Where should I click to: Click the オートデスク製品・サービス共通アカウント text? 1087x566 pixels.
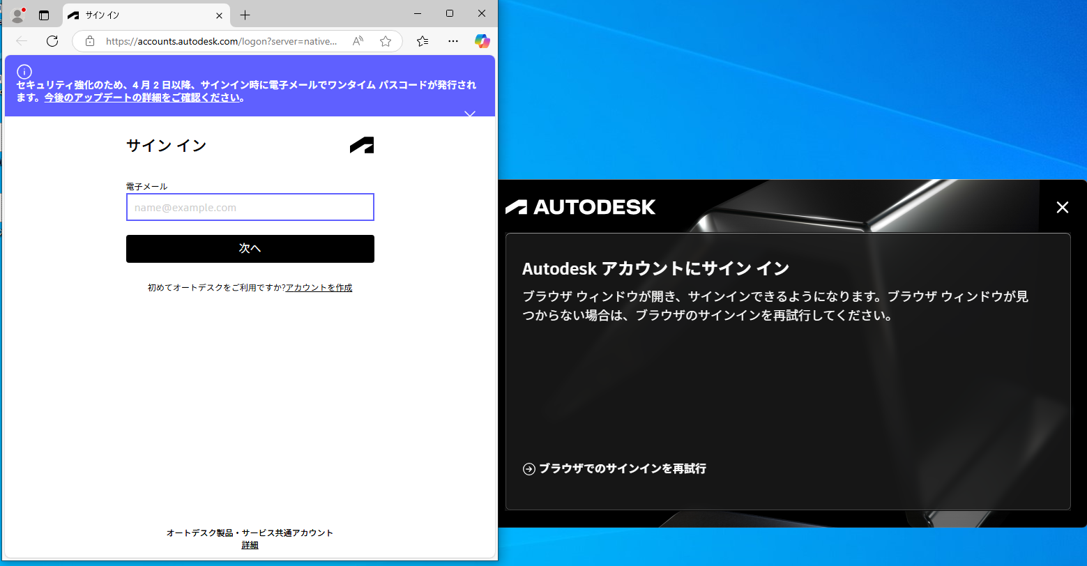[x=250, y=533]
